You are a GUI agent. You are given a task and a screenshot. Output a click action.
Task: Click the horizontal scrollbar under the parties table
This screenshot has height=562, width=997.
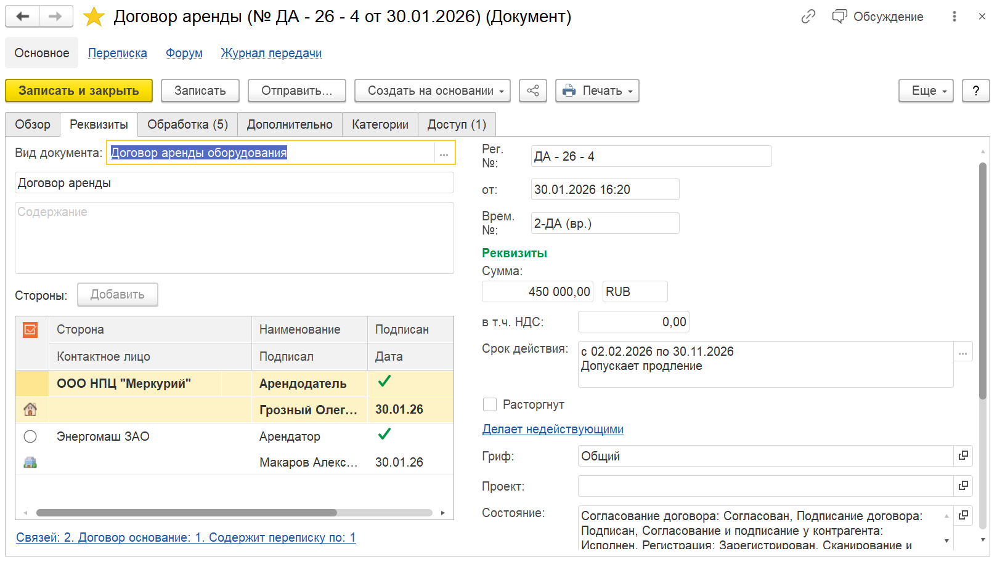pyautogui.click(x=186, y=513)
